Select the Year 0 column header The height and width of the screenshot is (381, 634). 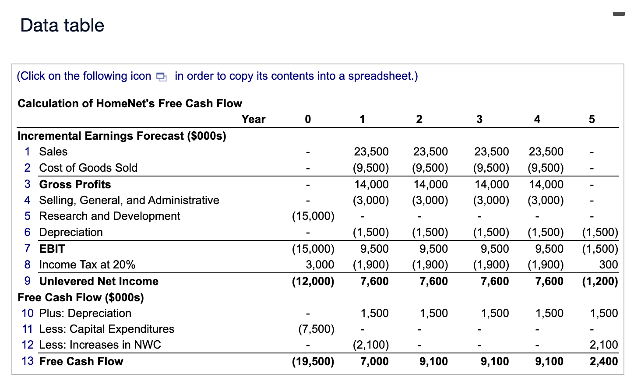[x=308, y=119]
